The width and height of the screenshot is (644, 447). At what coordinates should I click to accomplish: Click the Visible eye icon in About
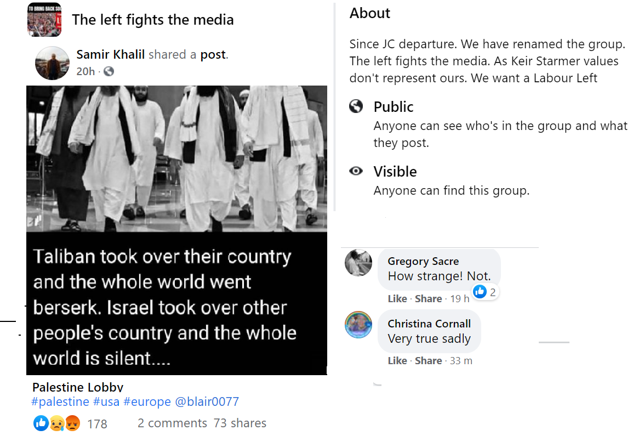[356, 171]
